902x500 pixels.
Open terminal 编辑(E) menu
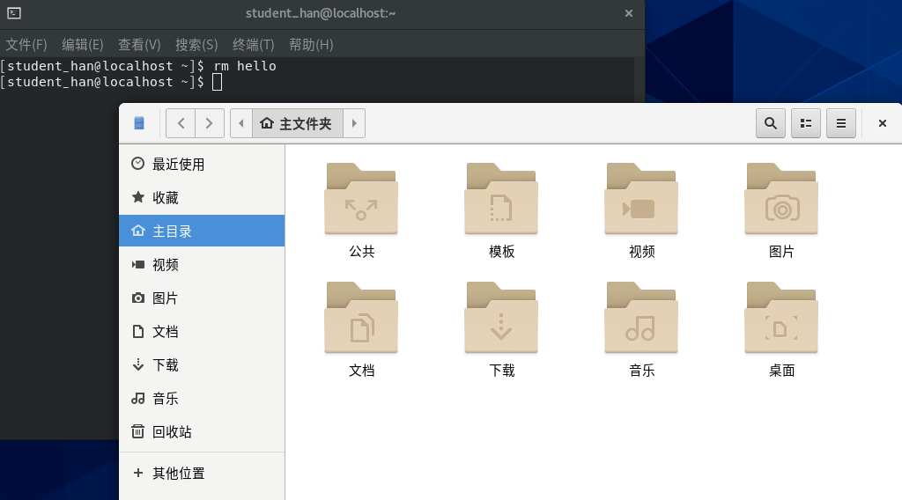pyautogui.click(x=83, y=44)
